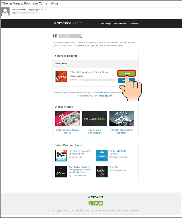Image resolution: width=182 pixels, height=218 pixels.
Task: Open Pacific - NonProfit Template link
Action: coord(118,153)
